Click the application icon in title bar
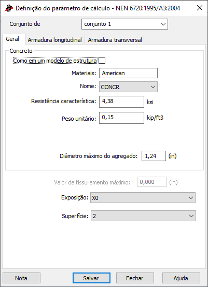 (x=9, y=8)
